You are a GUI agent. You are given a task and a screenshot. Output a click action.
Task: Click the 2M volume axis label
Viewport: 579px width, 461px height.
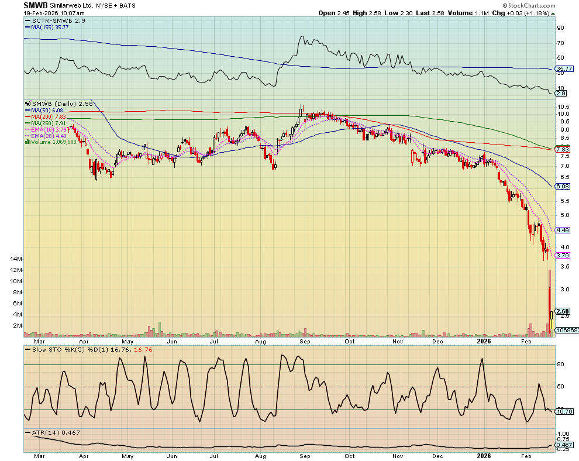pos(18,326)
